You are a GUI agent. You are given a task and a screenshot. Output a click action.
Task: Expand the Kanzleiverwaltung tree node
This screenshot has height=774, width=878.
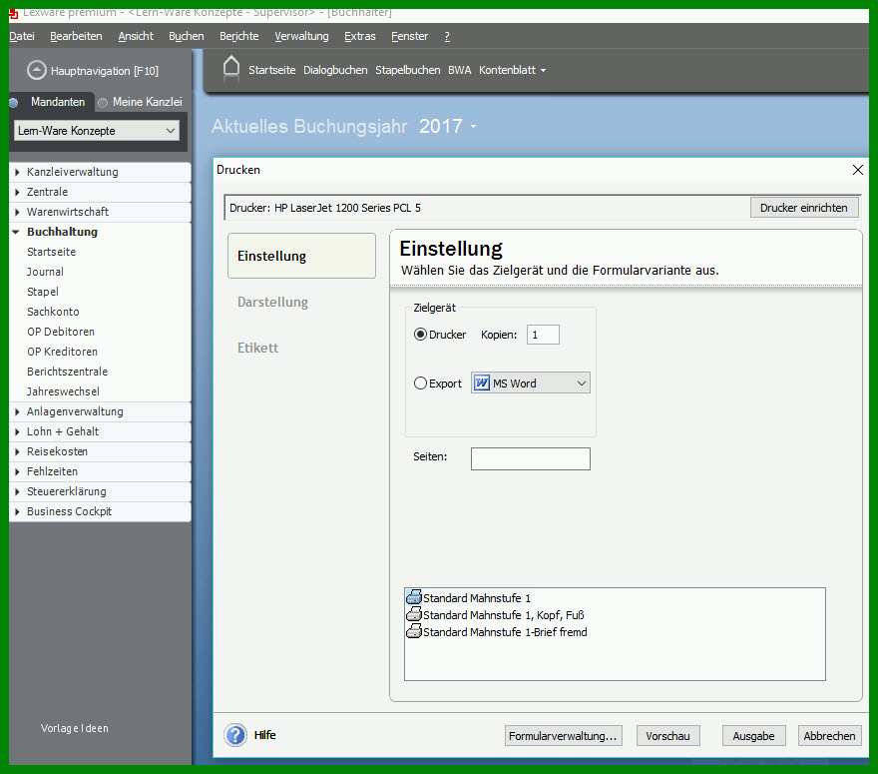point(17,172)
